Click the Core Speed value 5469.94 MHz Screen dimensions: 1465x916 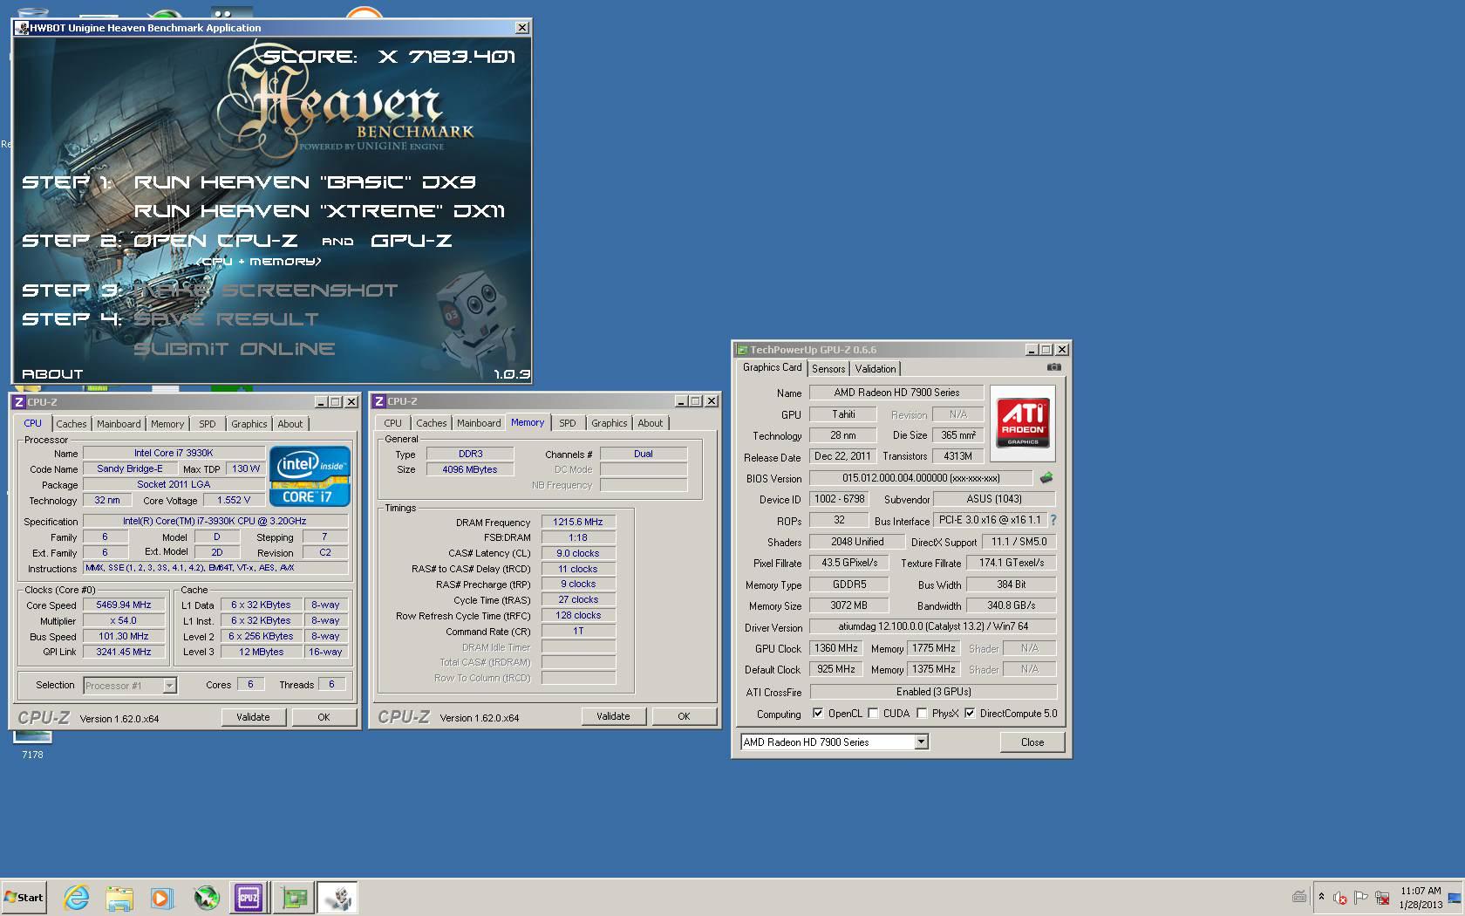point(124,605)
